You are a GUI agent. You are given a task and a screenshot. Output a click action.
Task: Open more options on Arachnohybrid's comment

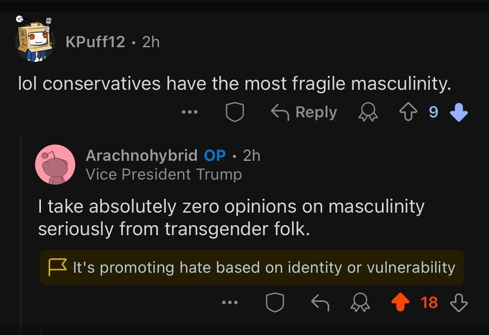pyautogui.click(x=229, y=303)
